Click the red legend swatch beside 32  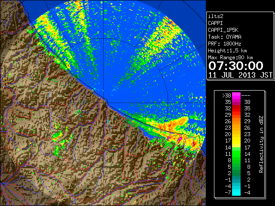236,109
